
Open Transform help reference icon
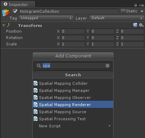[x=135, y=25]
